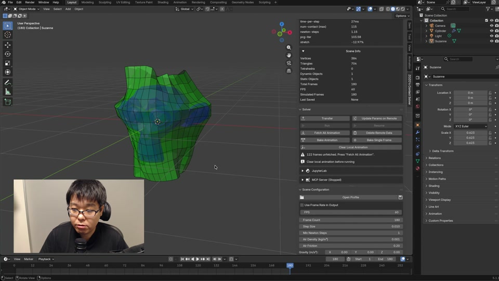Expand the Delta Transform section
This screenshot has width=499, height=281.
[430, 151]
